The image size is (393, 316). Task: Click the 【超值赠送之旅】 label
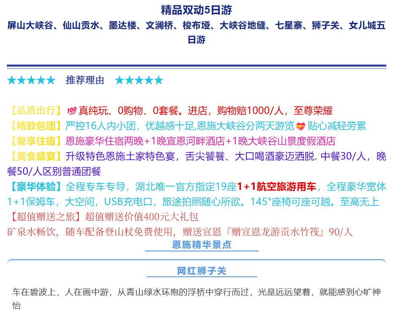click(x=45, y=217)
